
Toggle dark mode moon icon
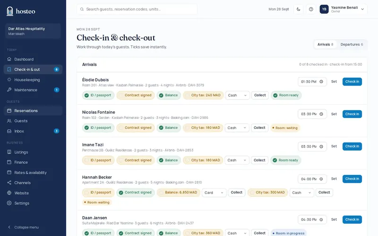tap(299, 9)
